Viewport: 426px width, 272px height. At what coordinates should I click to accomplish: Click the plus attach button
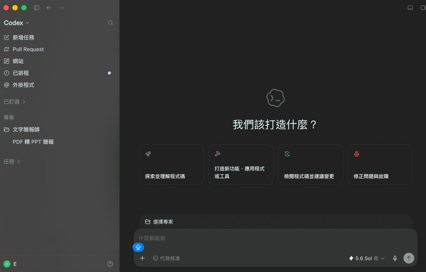click(142, 258)
